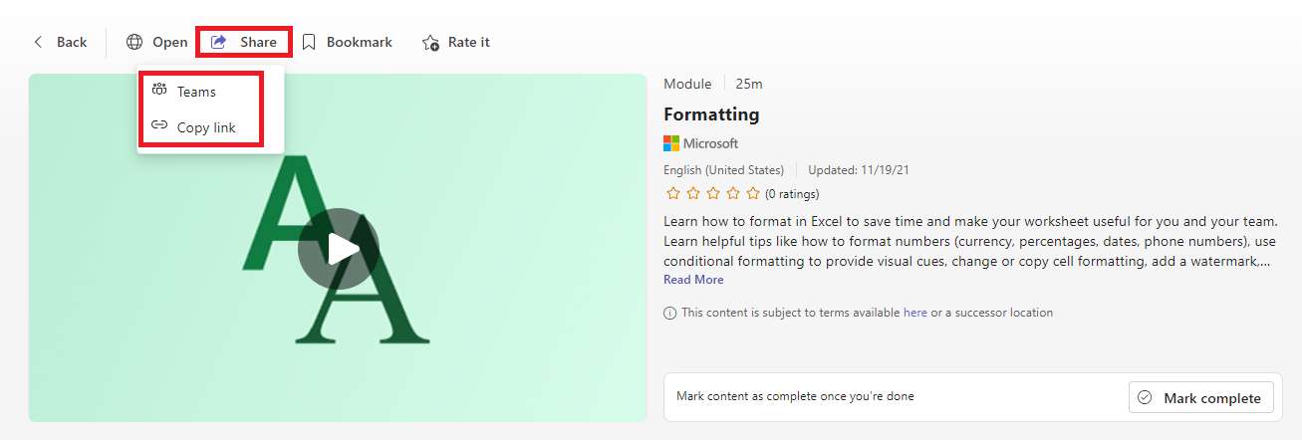Screen dimensions: 1302x440
Task: Click the chain link Copy link icon
Action: coord(159,126)
